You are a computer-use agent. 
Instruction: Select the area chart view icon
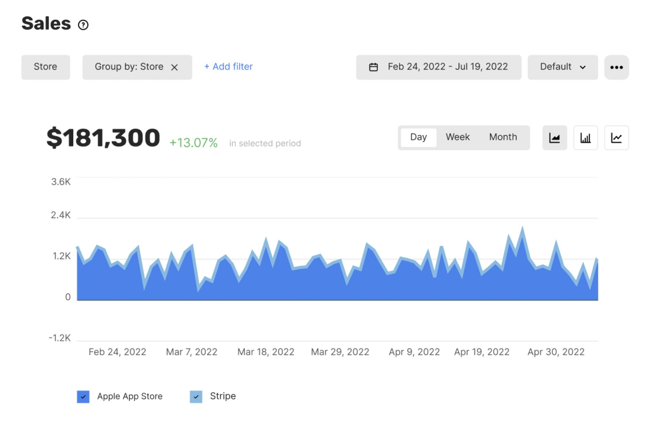coord(555,137)
